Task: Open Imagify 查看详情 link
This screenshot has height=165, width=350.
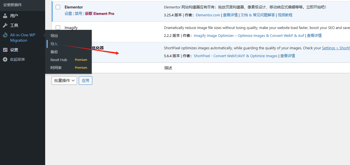Action: (x=314, y=35)
